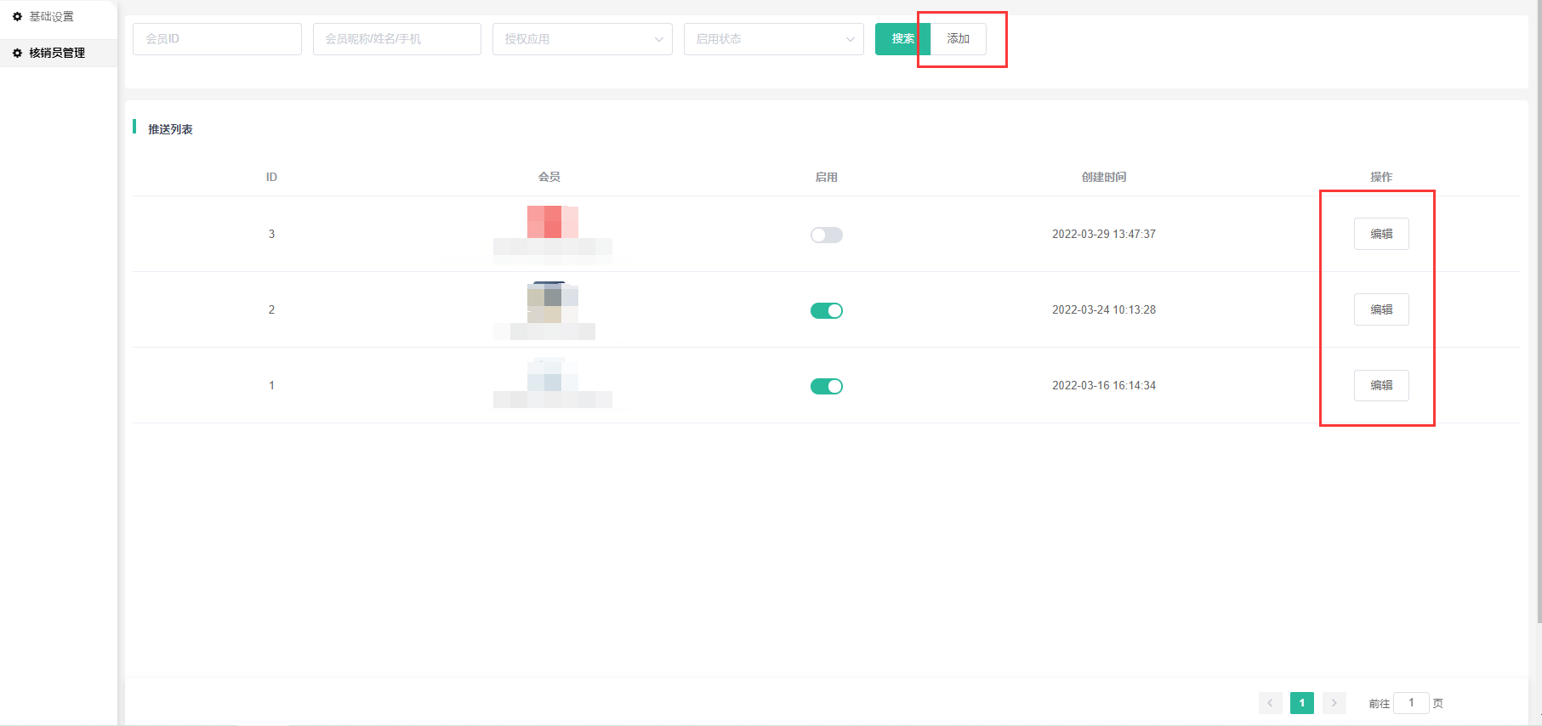The image size is (1542, 726).
Task: Click gear icon beside 基础设置
Action: click(17, 17)
